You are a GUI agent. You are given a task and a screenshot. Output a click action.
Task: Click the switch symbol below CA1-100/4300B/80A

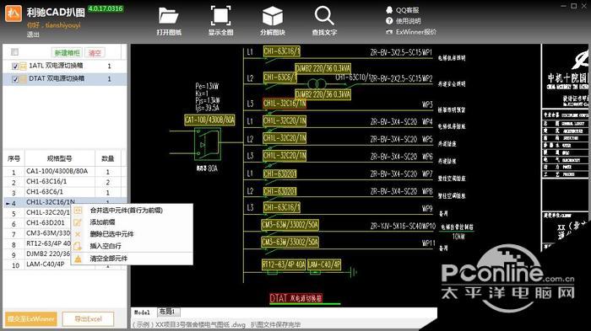pos(208,144)
